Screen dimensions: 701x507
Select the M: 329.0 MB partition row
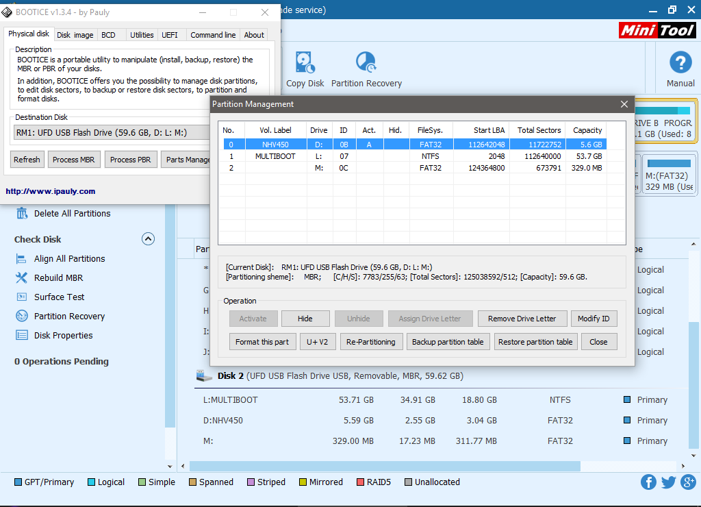pyautogui.click(x=414, y=169)
